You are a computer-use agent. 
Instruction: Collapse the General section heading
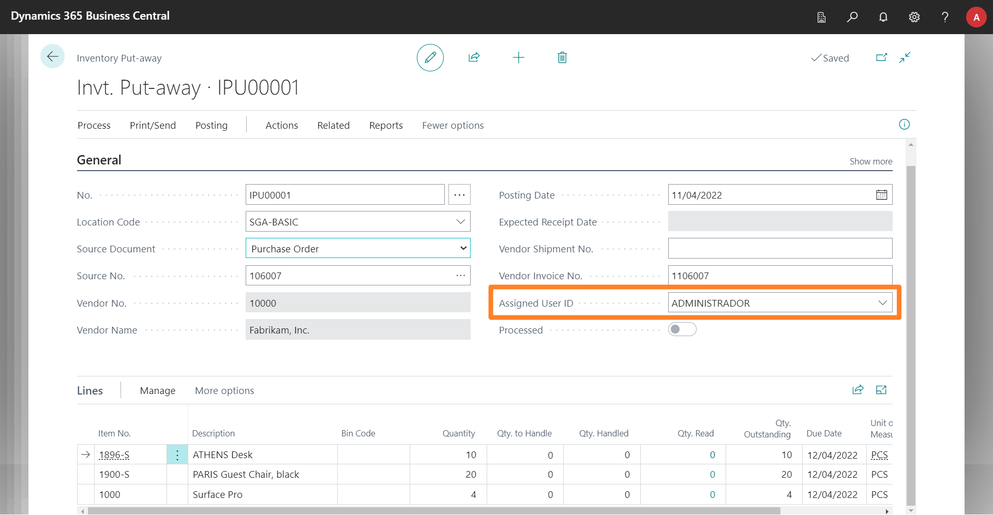[99, 160]
